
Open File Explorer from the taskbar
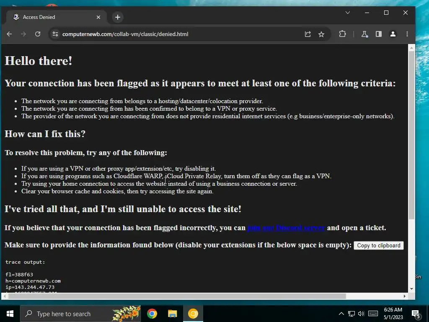pos(172,314)
